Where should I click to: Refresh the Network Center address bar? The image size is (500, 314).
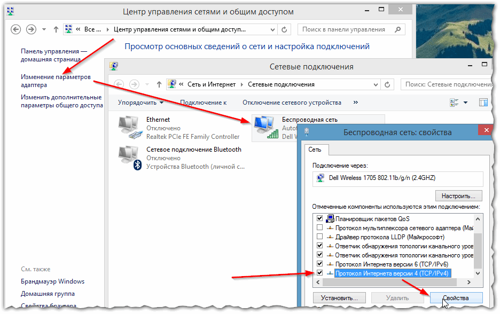click(x=285, y=30)
